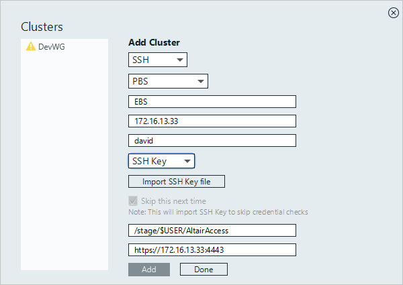Click the /stage/$USER/AltairAccess path field

212,230
